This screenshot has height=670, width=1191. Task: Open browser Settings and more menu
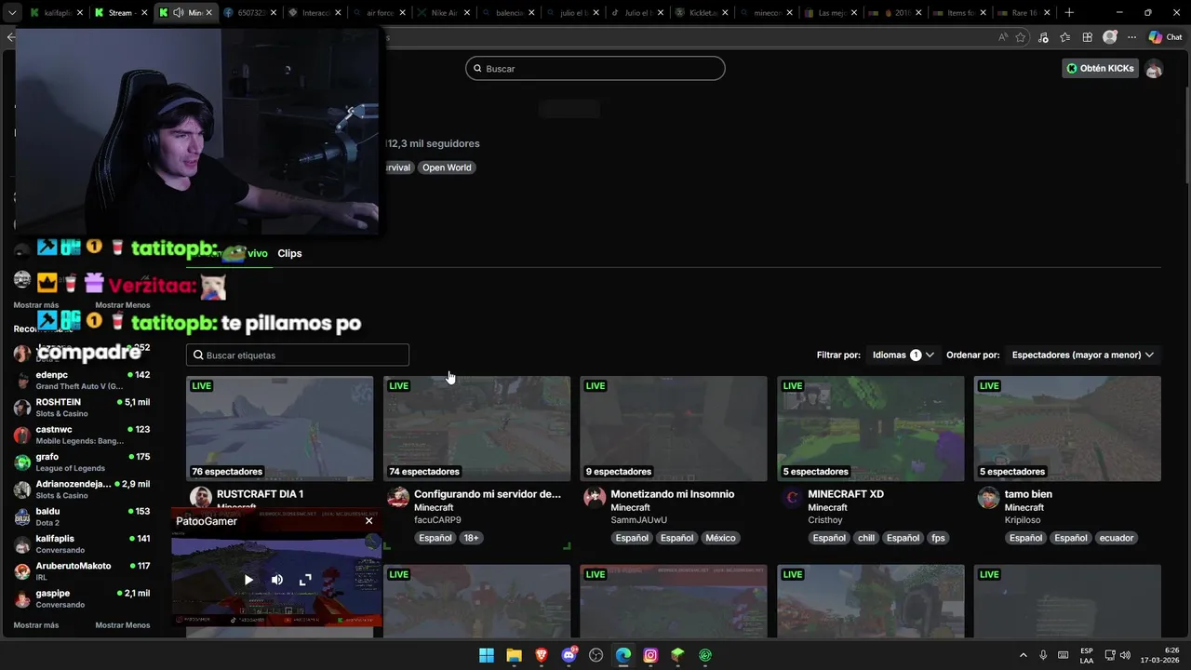tap(1131, 37)
